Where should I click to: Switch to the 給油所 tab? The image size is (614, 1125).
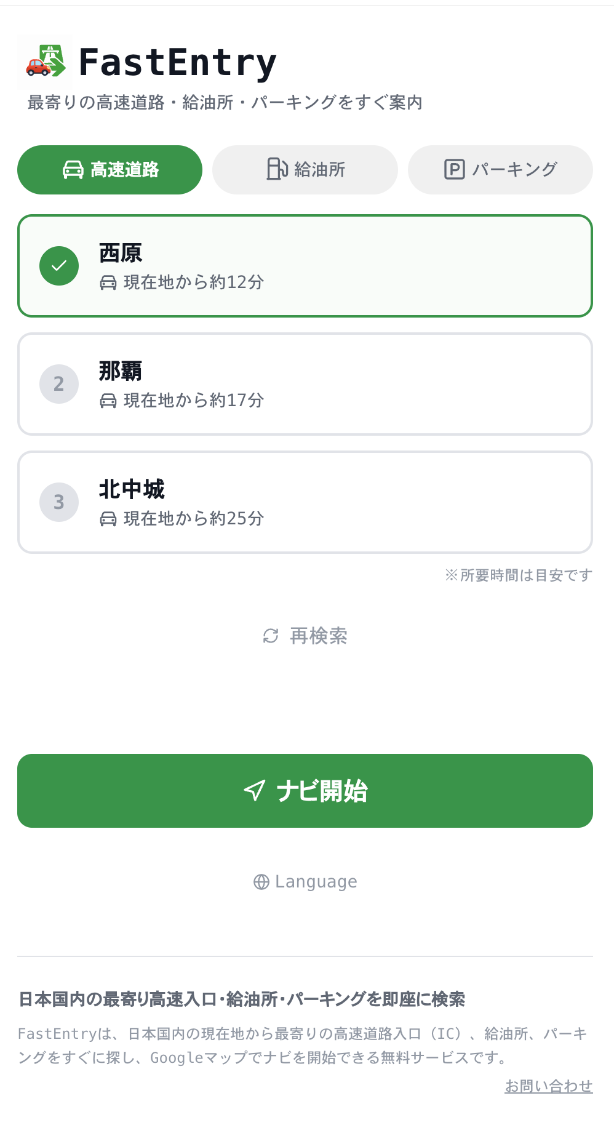(305, 170)
